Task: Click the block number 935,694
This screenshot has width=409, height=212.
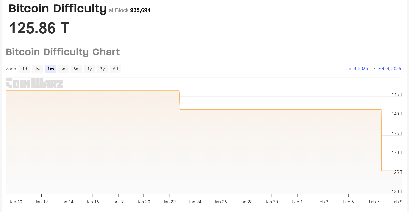Action: (140, 10)
